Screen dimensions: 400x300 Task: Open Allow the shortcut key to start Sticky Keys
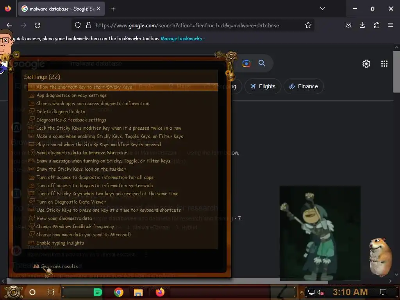pyautogui.click(x=123, y=87)
